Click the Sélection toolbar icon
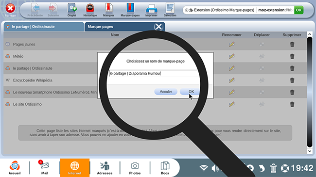 [170, 10]
